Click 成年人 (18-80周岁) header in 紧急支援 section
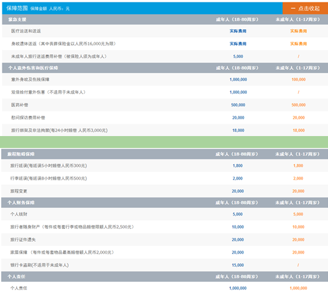This screenshot has height=293, width=328. (x=237, y=20)
